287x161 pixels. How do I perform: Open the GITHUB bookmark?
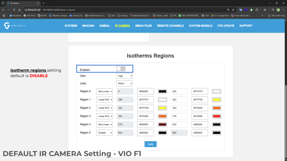pyautogui.click(x=42, y=16)
